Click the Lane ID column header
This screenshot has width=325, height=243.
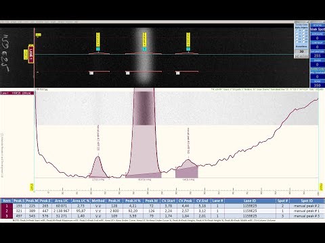[250, 200]
